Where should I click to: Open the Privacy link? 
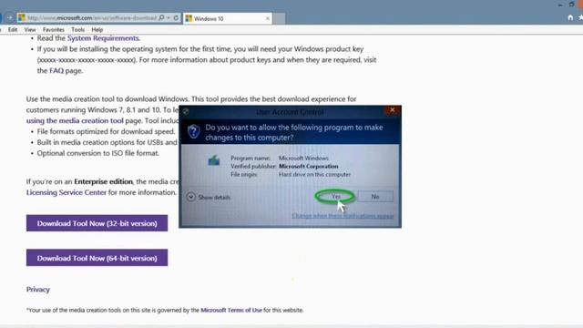[38, 290]
